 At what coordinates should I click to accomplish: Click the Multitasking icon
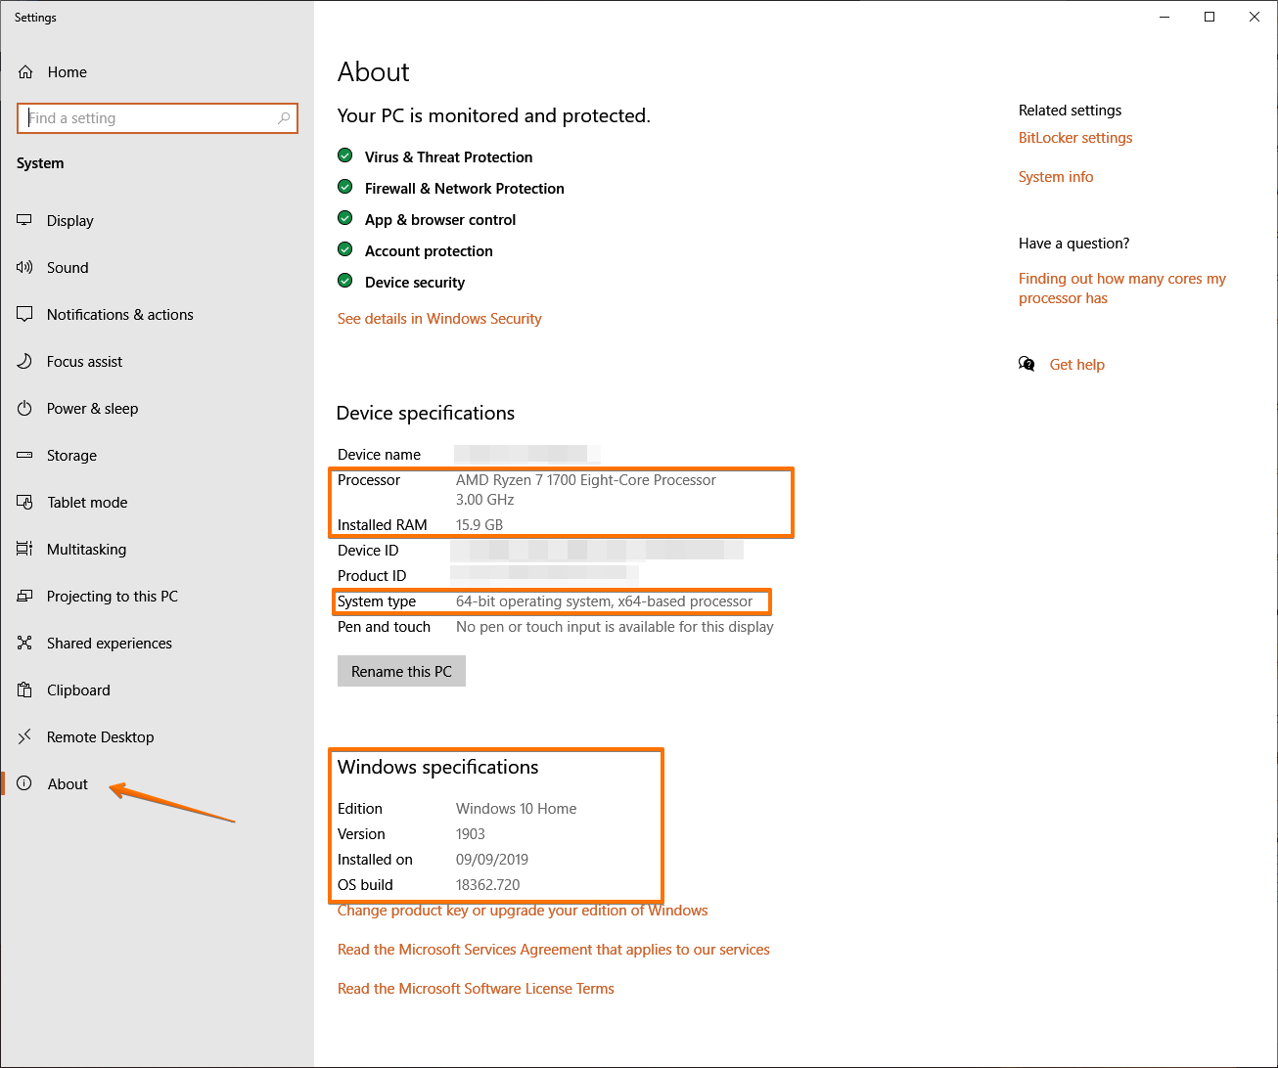pos(24,550)
